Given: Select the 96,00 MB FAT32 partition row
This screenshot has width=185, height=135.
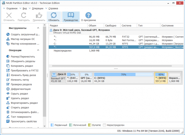Looking at the screenshot, I should (116, 37).
